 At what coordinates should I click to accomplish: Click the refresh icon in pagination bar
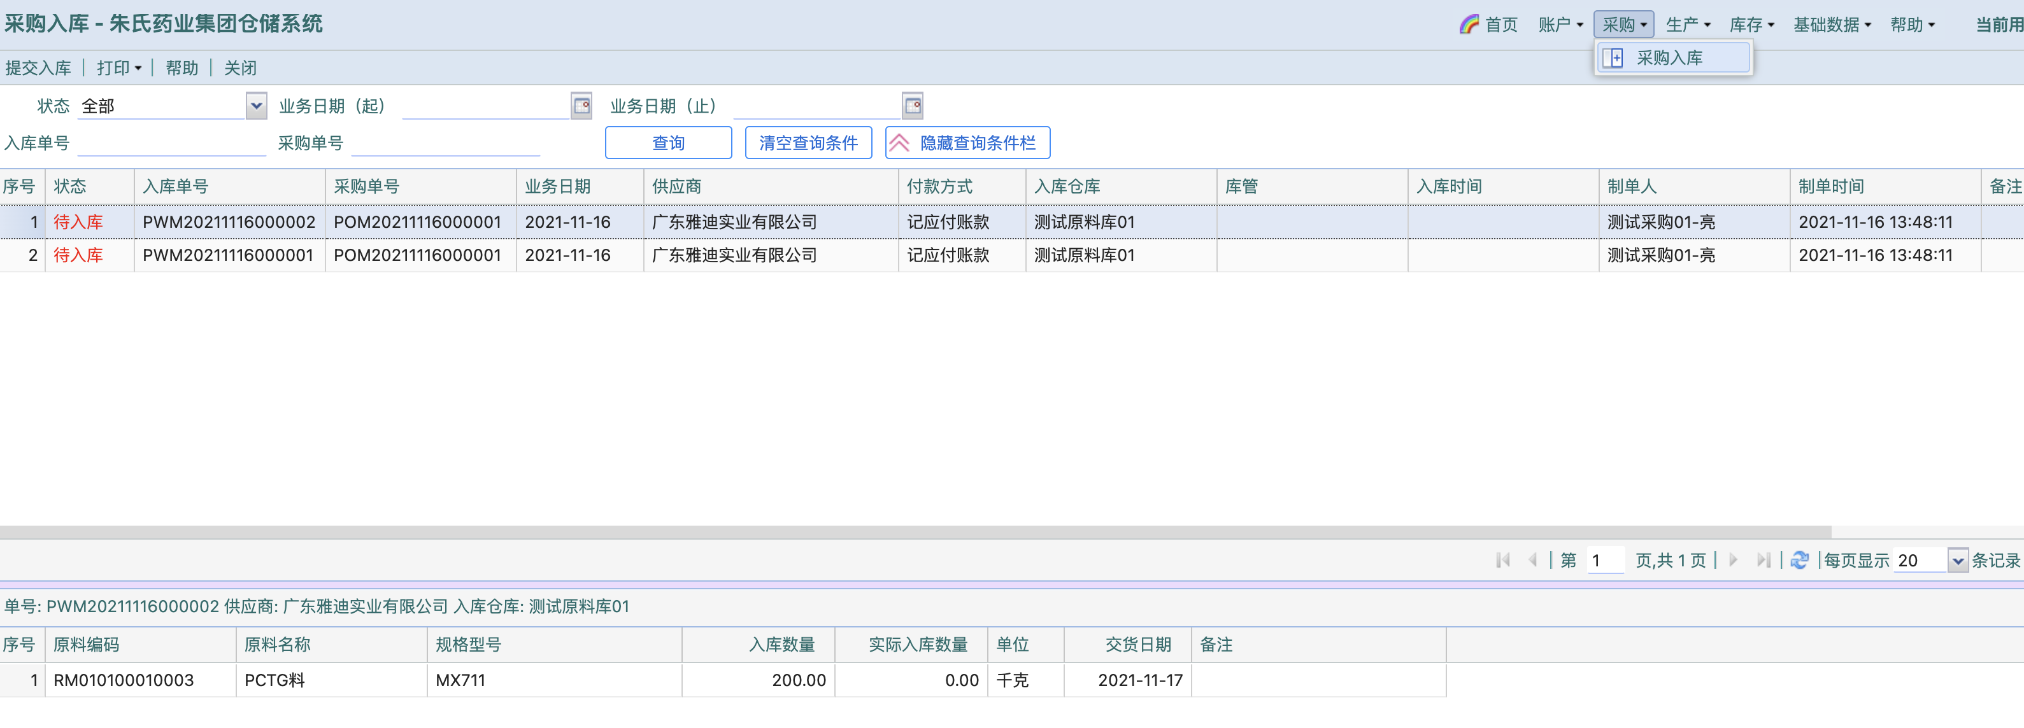[x=1799, y=560]
